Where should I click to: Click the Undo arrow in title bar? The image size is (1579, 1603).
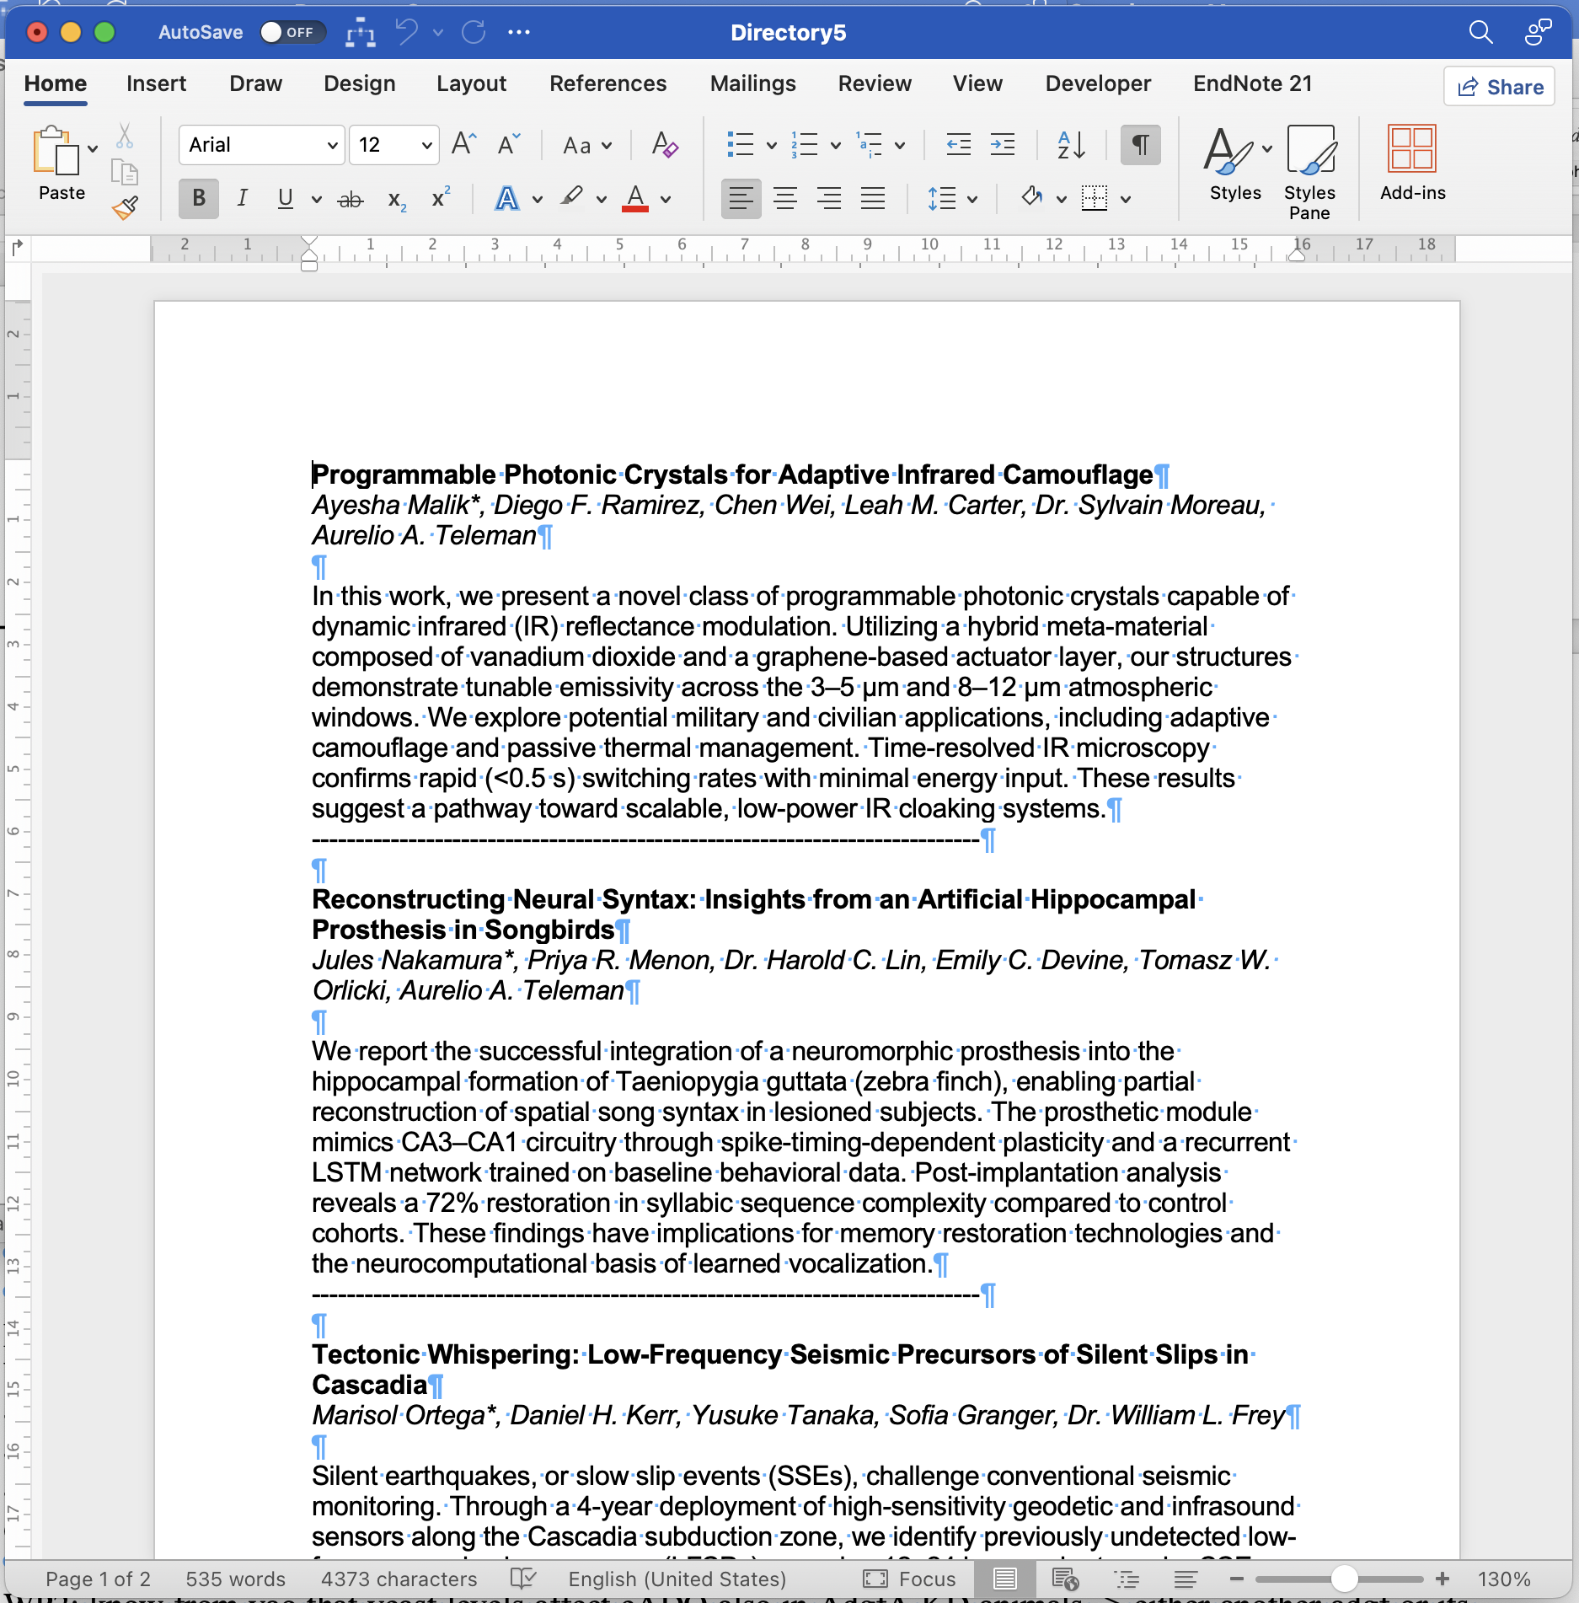pyautogui.click(x=408, y=32)
